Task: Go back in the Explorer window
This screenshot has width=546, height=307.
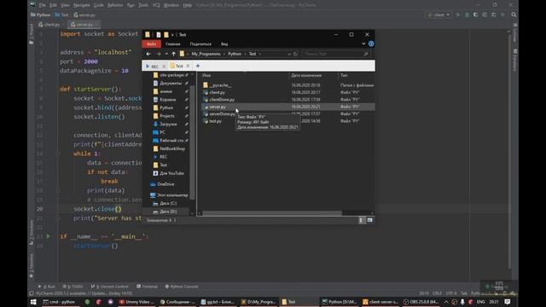Action: pos(148,54)
